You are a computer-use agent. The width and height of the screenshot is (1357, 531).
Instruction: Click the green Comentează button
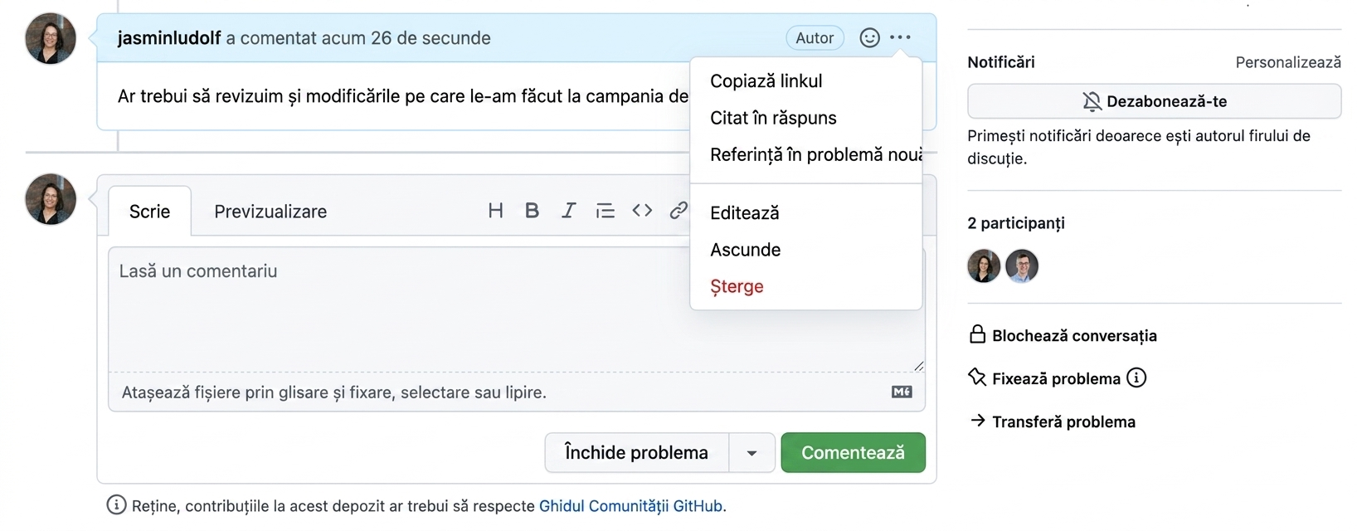[x=853, y=453]
